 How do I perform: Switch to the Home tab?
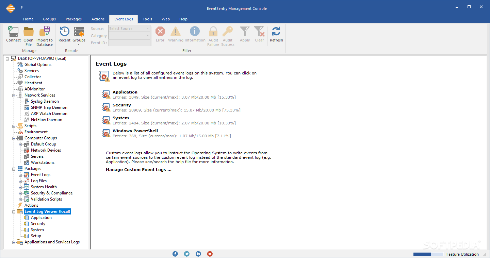click(28, 19)
